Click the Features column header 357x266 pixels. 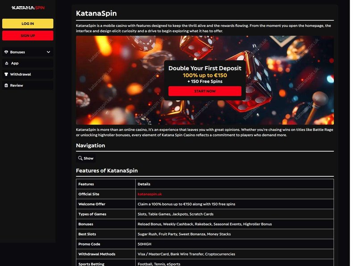pyautogui.click(x=86, y=184)
